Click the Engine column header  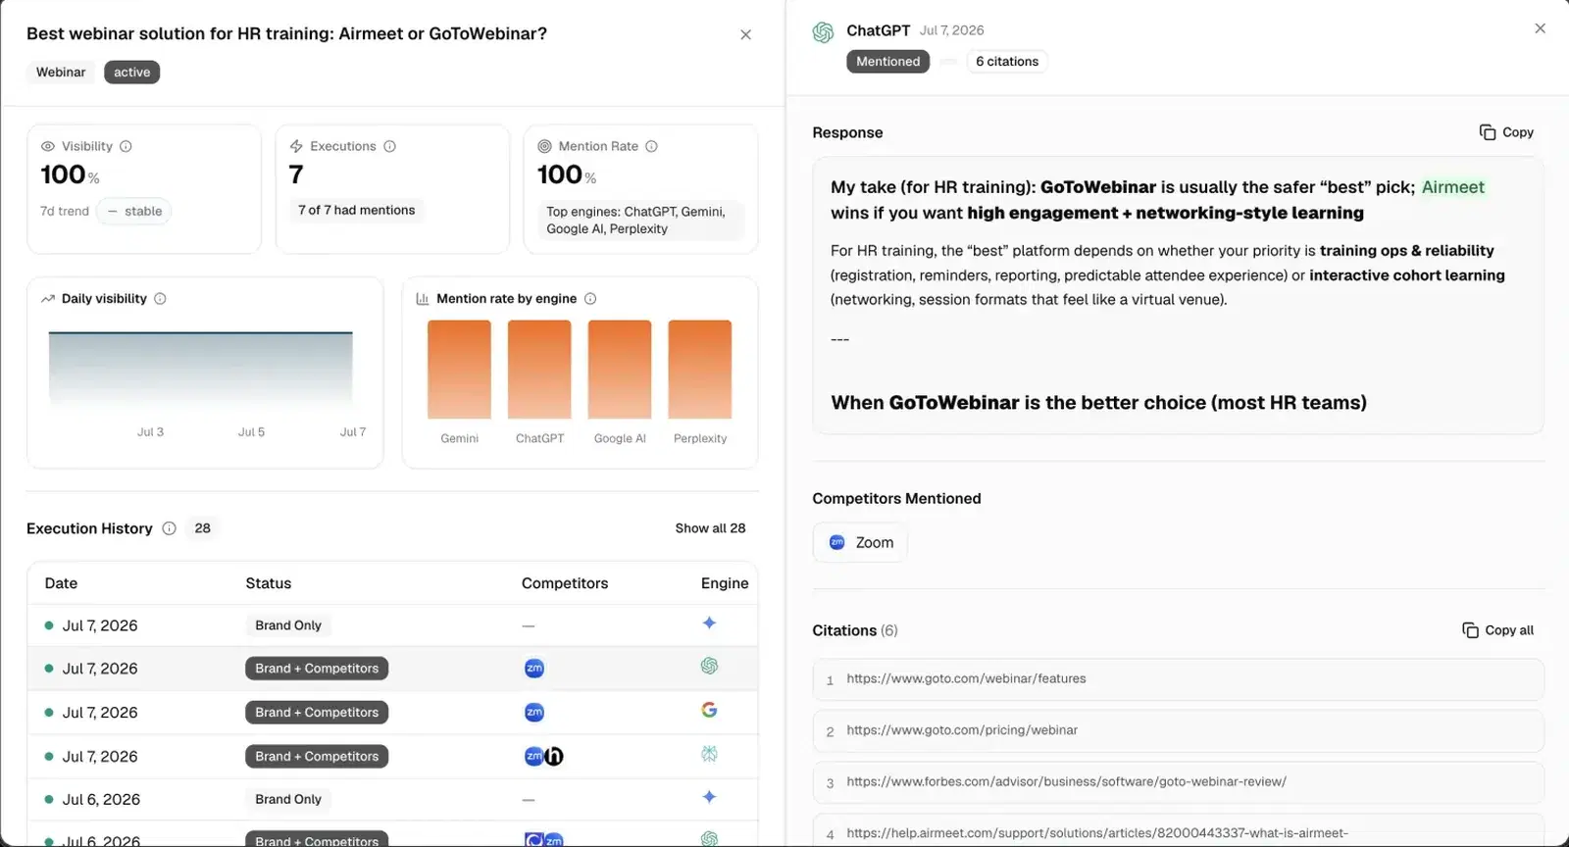725,583
